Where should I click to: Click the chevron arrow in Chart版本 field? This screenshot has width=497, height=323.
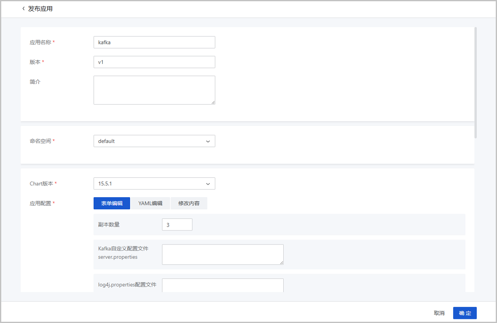click(x=208, y=184)
